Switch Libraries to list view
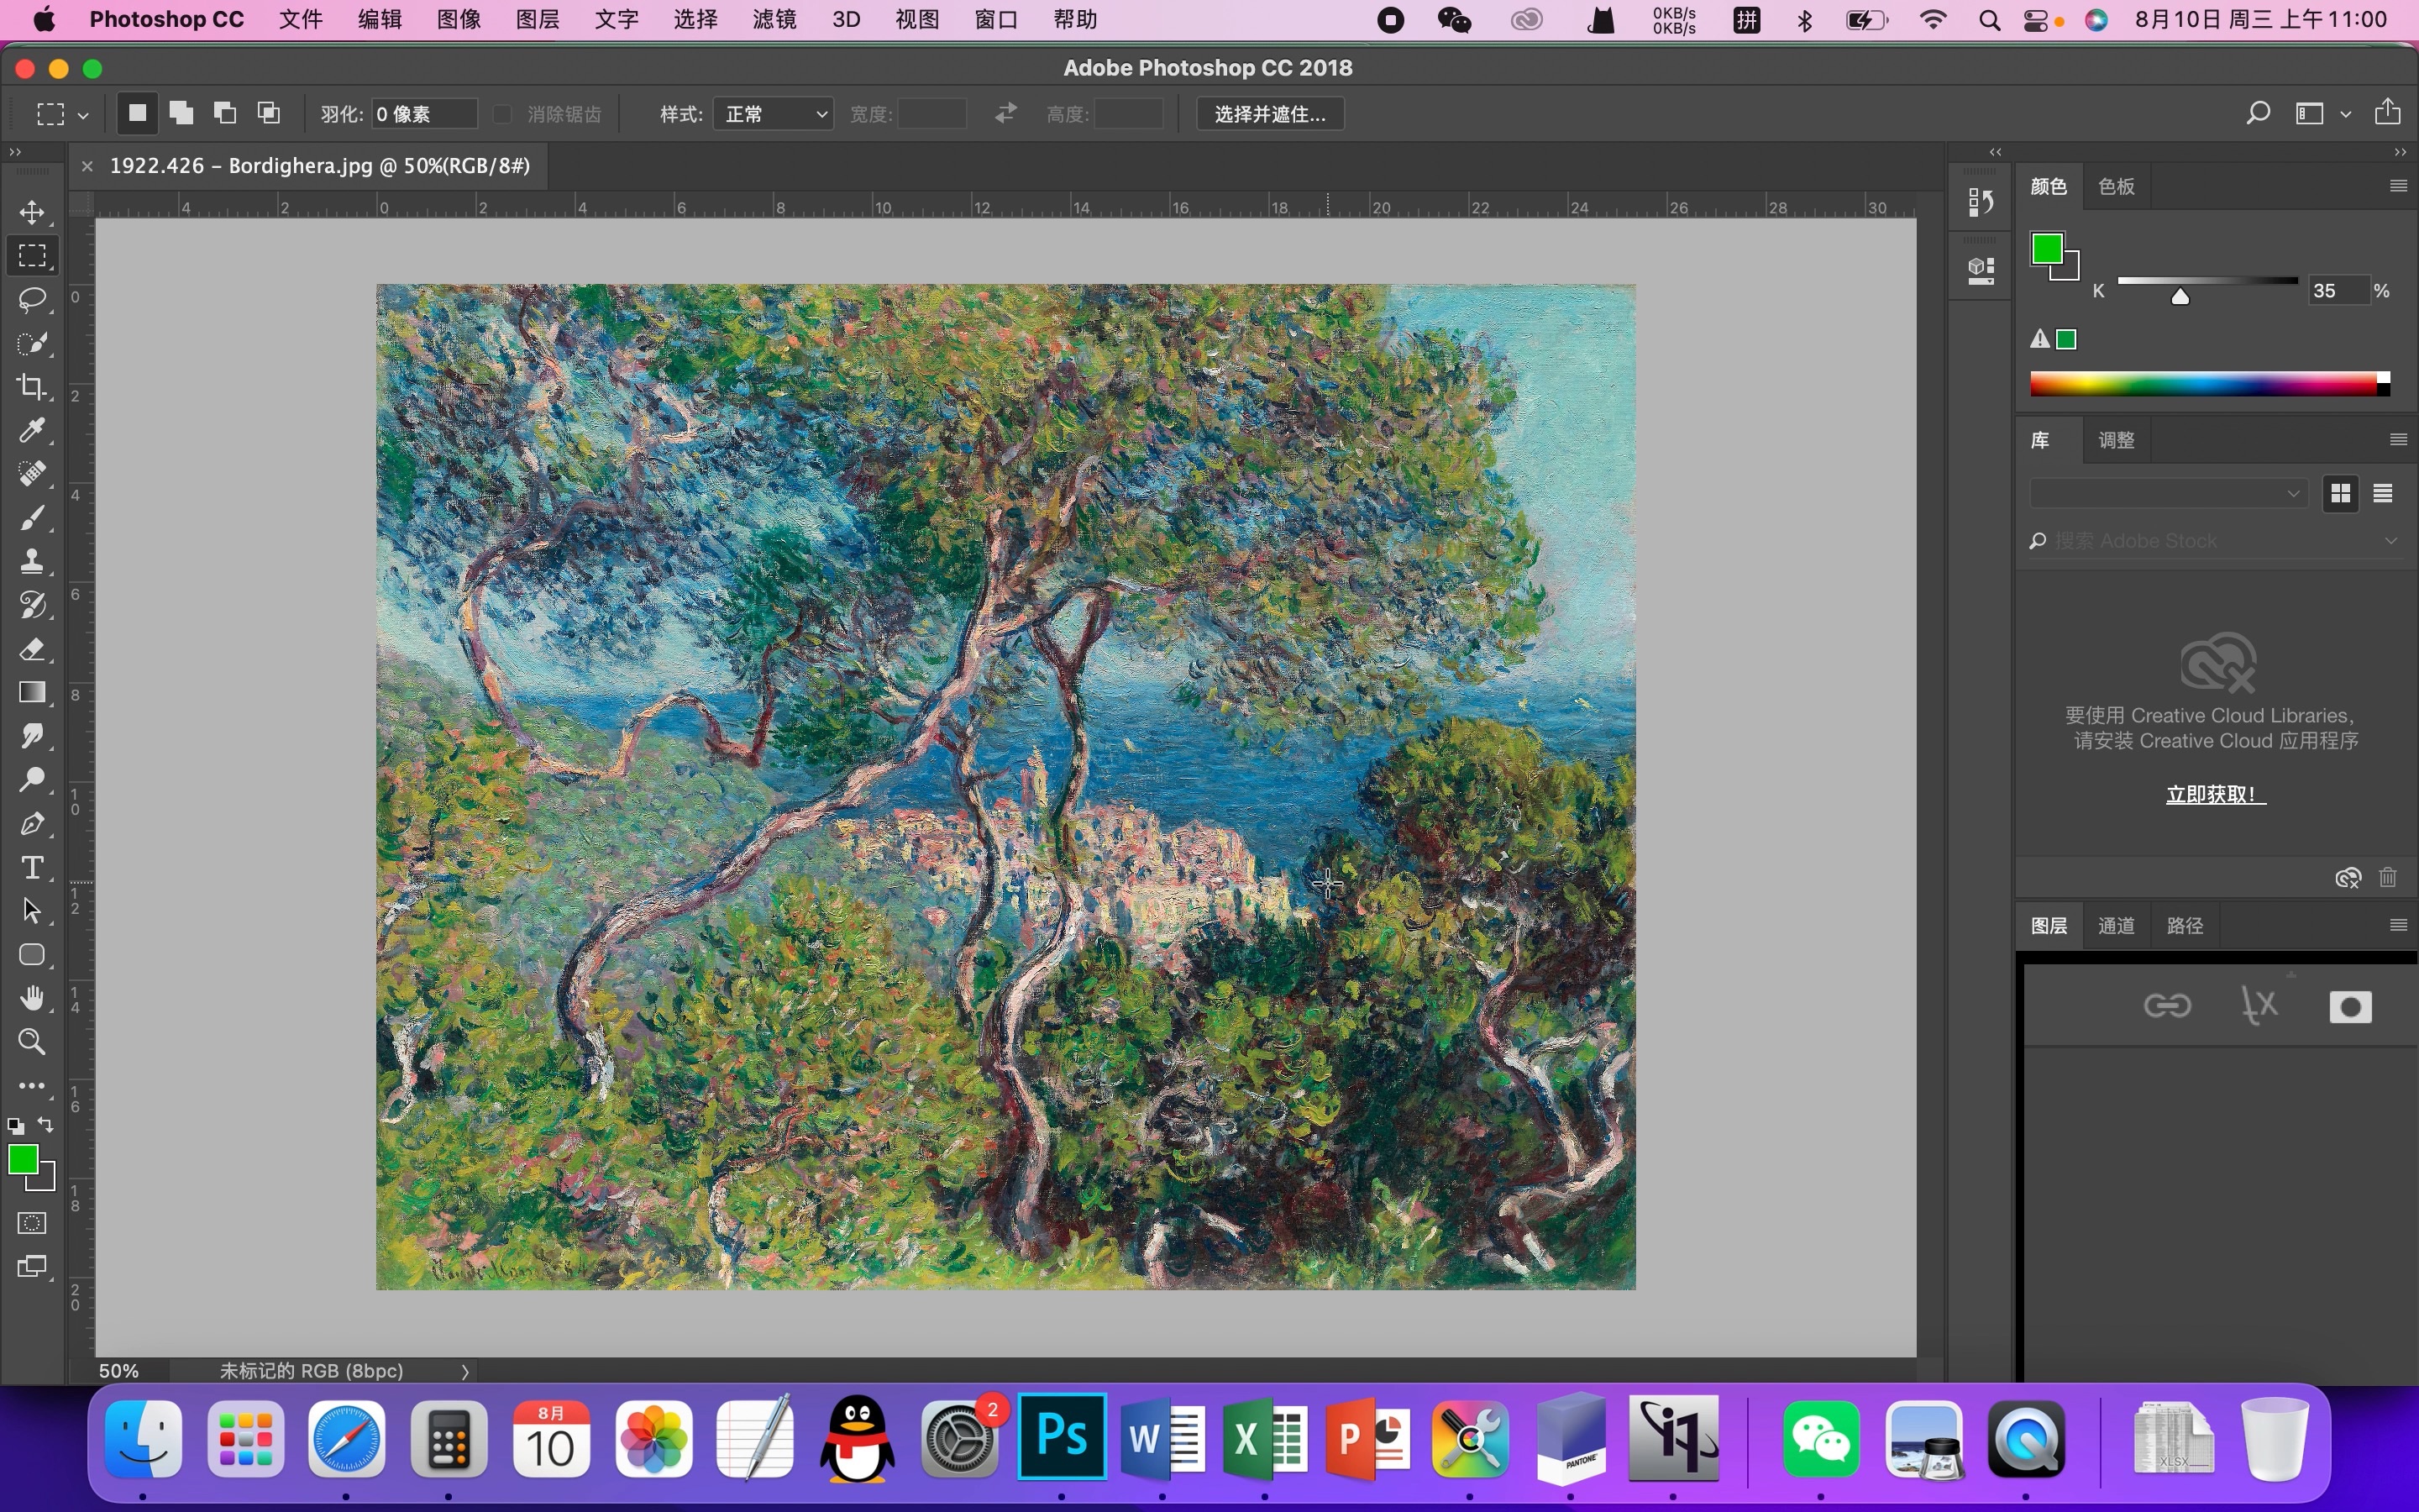 pos(2383,493)
